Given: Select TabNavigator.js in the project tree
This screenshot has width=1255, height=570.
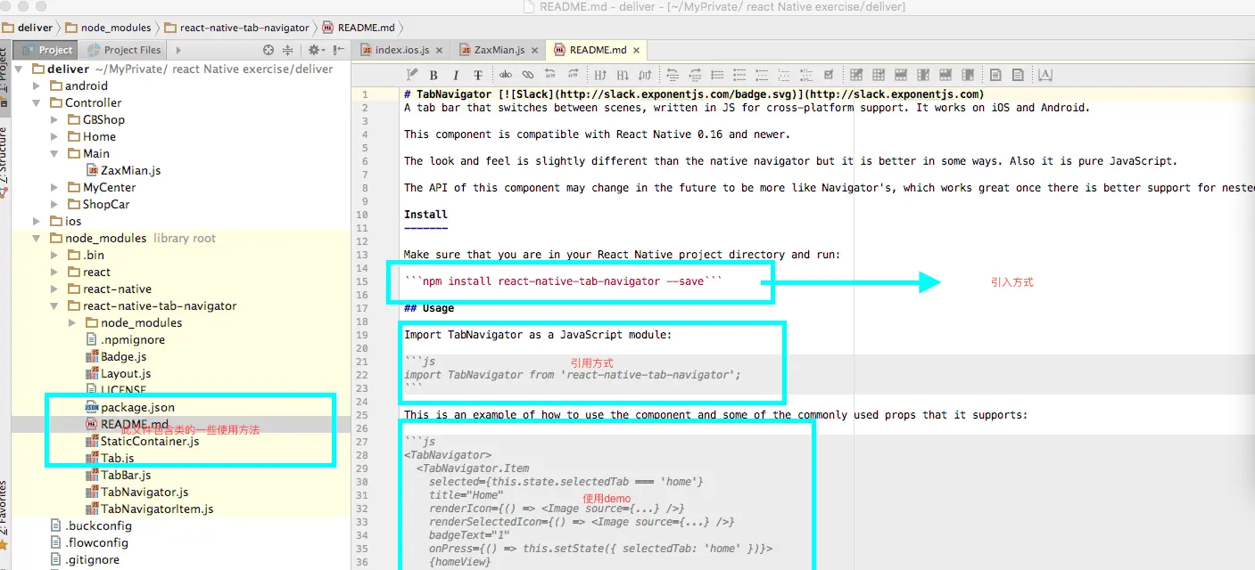Looking at the screenshot, I should [x=137, y=493].
